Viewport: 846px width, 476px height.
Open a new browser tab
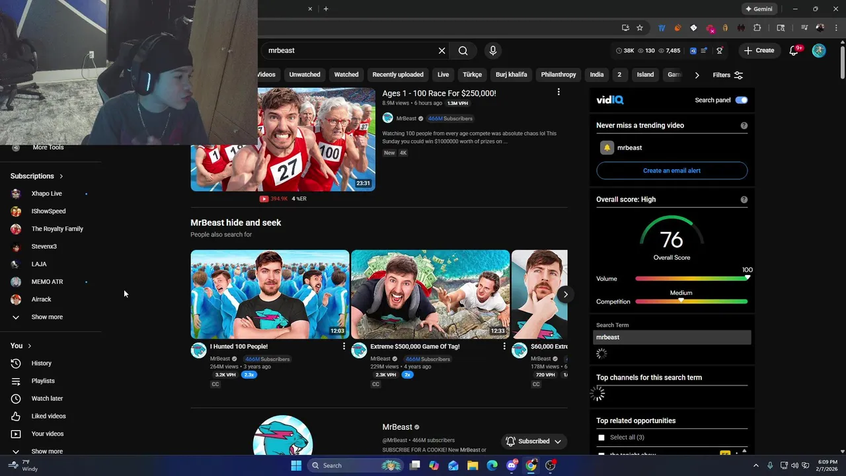coord(326,9)
